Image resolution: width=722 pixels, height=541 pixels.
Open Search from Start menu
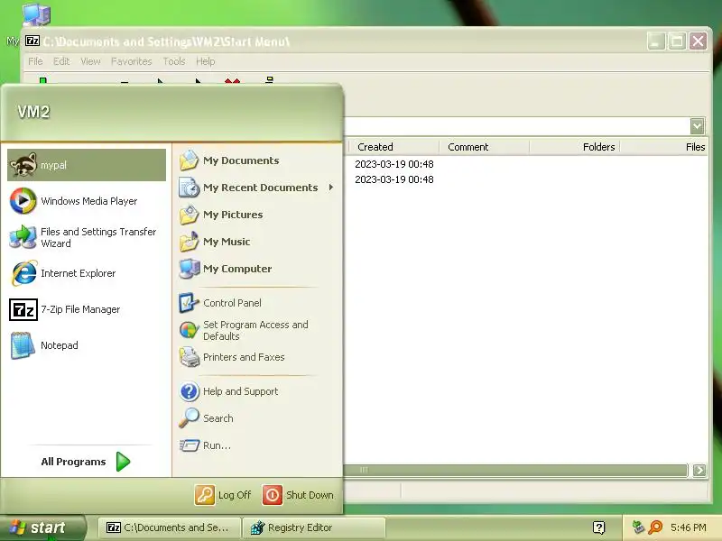257,418
